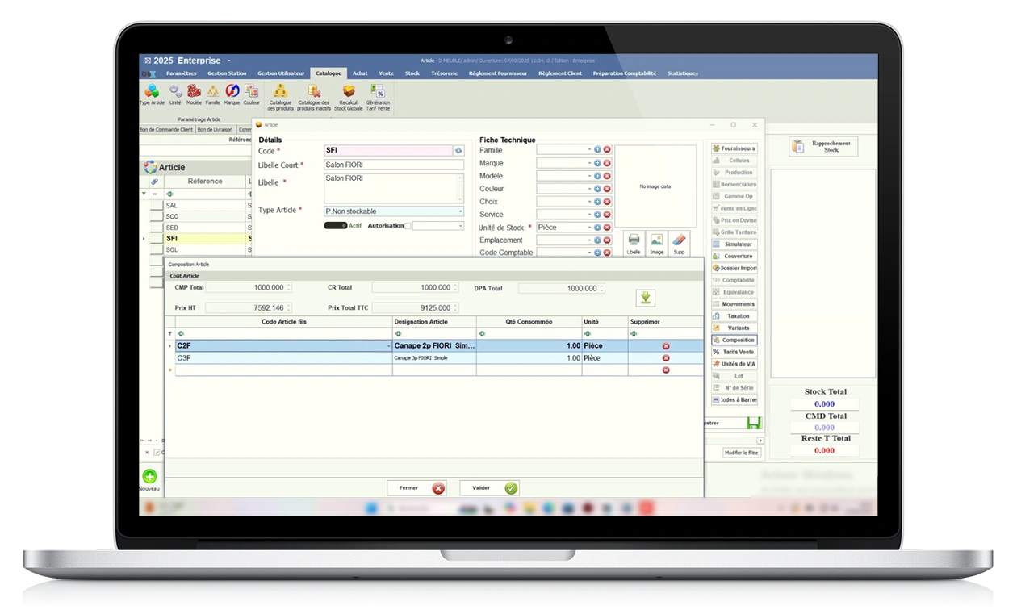The width and height of the screenshot is (1017, 610).
Task: Open the Modèle dropdown
Action: click(590, 176)
